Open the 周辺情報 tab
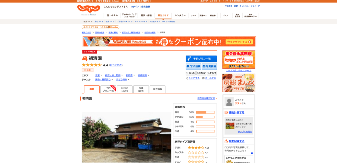The height and width of the screenshot is (163, 337). (158, 89)
